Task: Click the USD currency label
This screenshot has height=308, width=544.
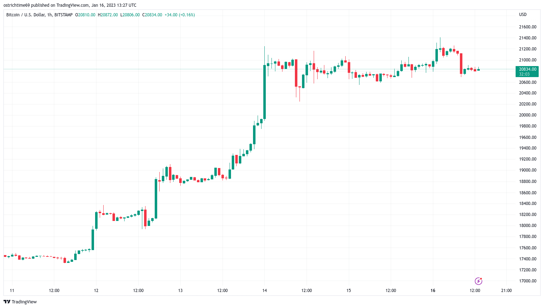Action: pos(523,15)
